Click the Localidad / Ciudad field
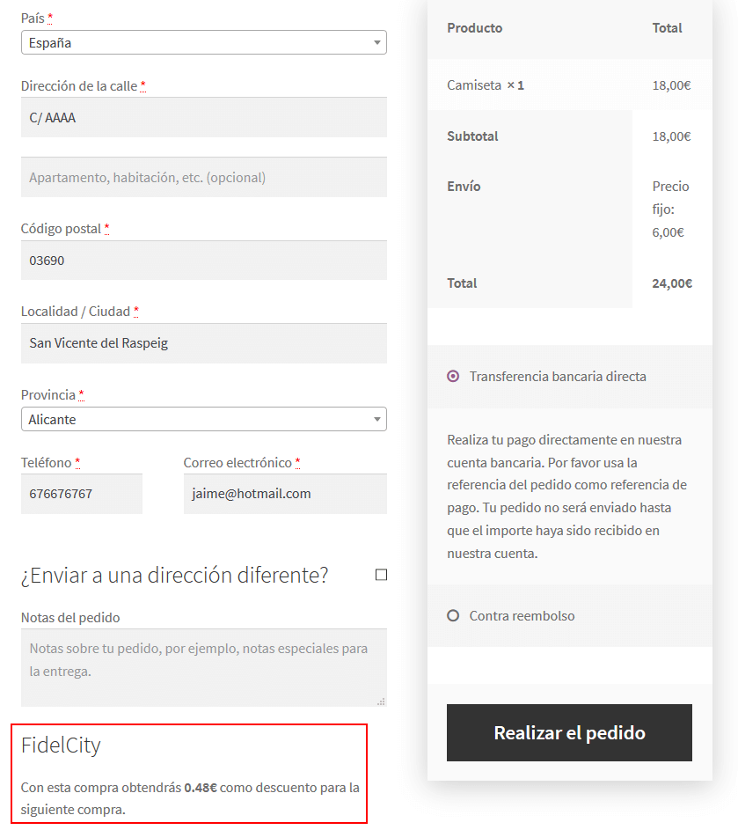Viewport: 738px width, 830px height. pos(203,343)
